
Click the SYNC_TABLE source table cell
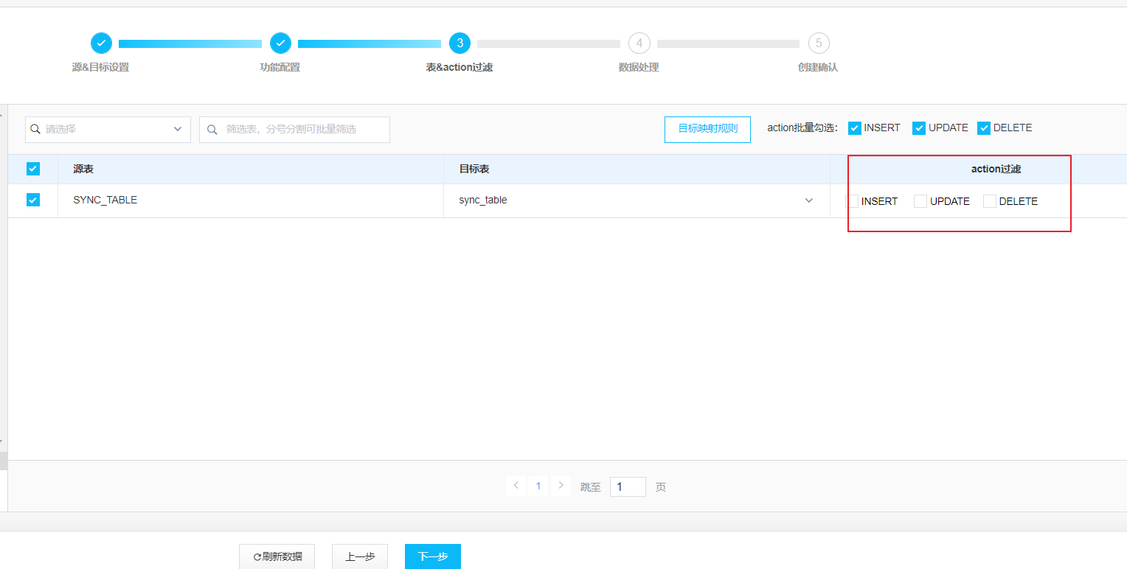251,200
